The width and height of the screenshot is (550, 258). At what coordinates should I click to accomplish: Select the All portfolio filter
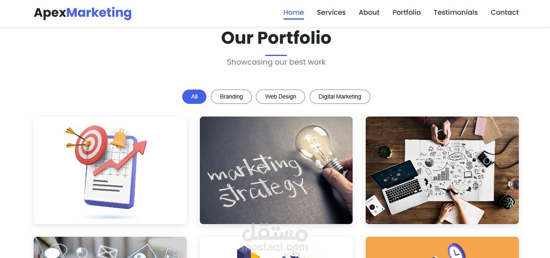[x=194, y=97]
